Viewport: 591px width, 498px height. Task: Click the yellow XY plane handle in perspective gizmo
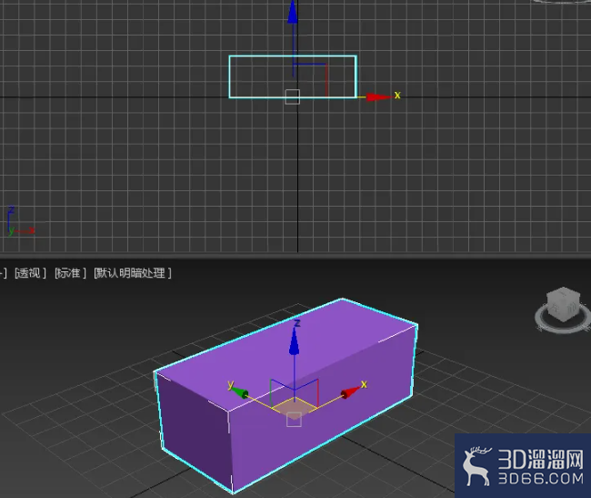click(295, 408)
